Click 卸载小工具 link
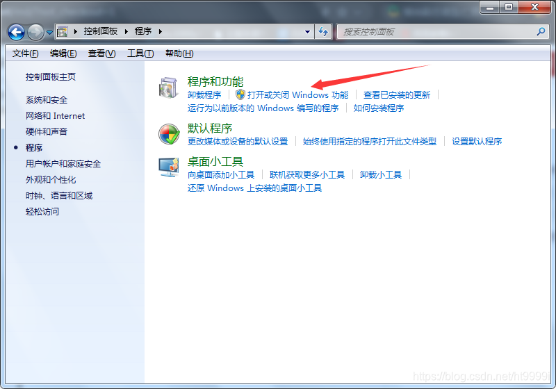556x389 pixels. click(x=381, y=174)
